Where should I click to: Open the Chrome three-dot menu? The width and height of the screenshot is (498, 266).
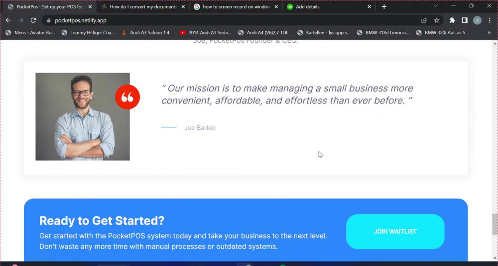[490, 20]
